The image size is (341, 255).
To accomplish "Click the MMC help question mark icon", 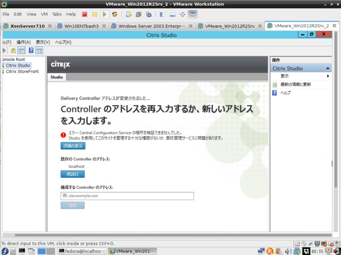I will [31, 51].
